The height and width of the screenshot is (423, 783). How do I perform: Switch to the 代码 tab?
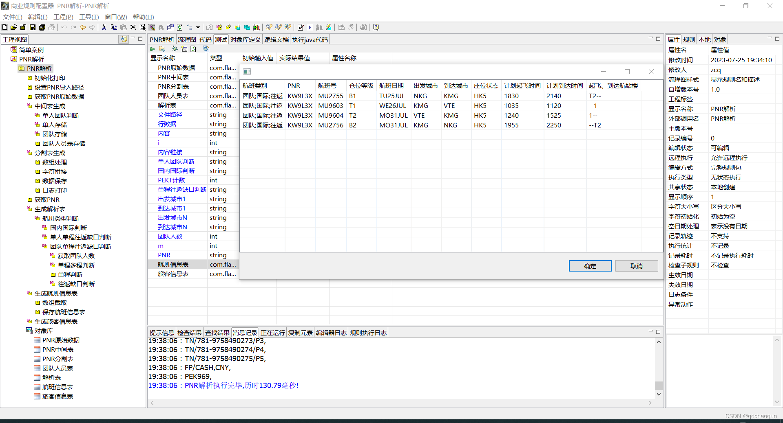[206, 39]
